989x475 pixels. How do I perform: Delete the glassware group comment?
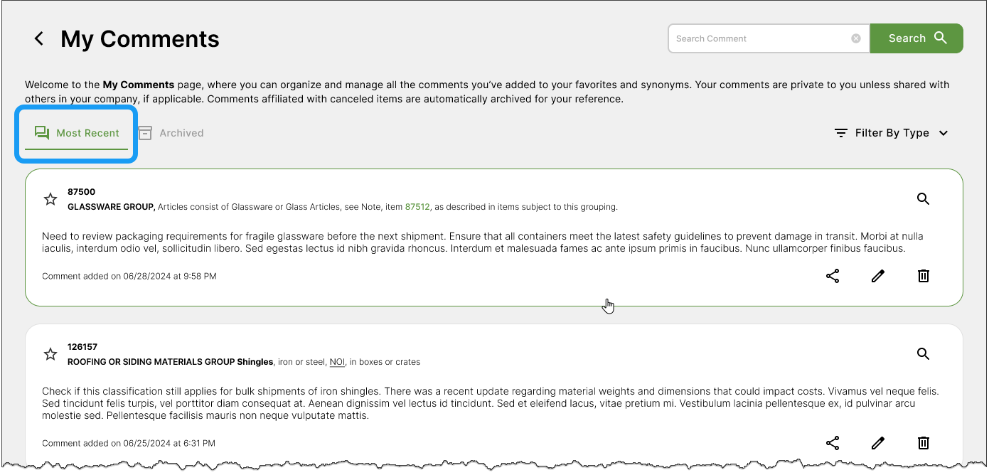coord(923,276)
